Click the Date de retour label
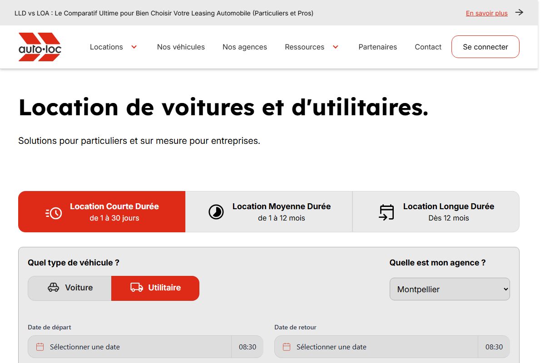545x363 pixels. coord(295,327)
